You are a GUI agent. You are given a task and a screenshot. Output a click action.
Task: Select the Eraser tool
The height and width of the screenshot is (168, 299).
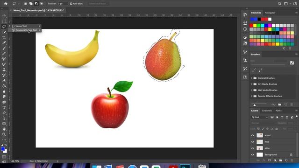tap(4, 81)
